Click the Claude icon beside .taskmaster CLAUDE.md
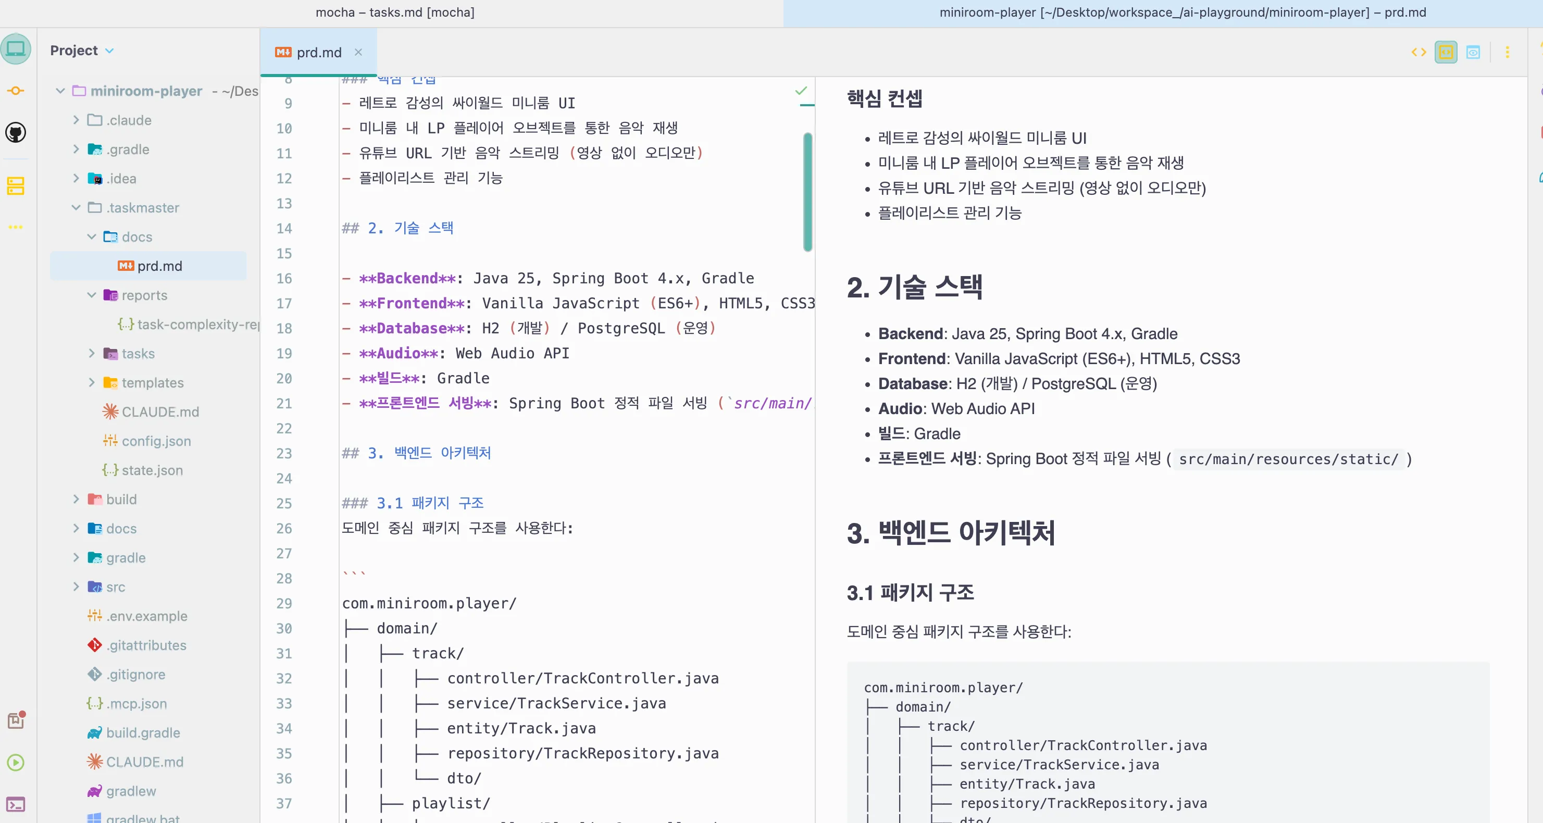Image resolution: width=1543 pixels, height=823 pixels. click(x=110, y=411)
